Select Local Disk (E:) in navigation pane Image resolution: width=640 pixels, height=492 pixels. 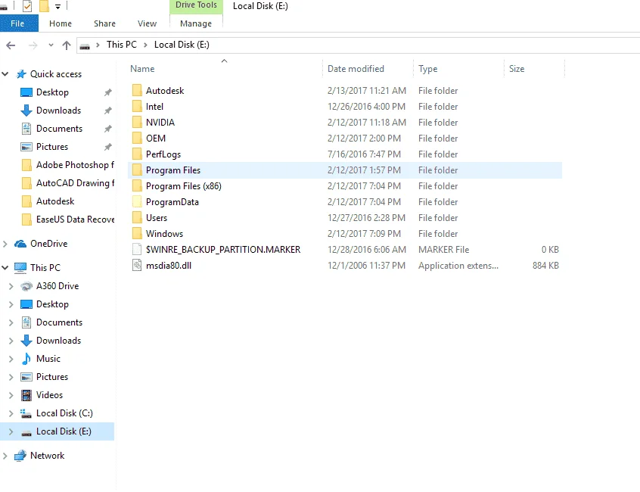coord(57,431)
